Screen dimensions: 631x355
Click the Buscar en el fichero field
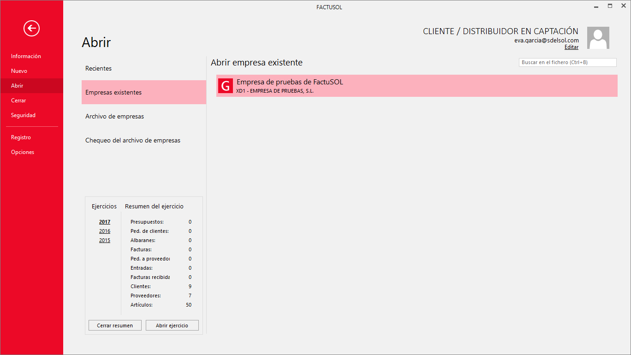(x=567, y=62)
